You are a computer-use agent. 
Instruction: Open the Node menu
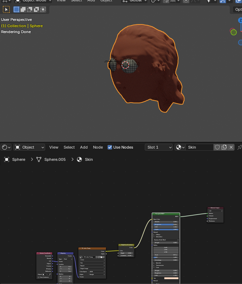click(98, 147)
